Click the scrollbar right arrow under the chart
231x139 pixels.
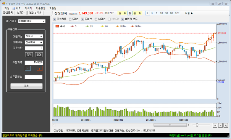pyautogui.click(x=189, y=125)
